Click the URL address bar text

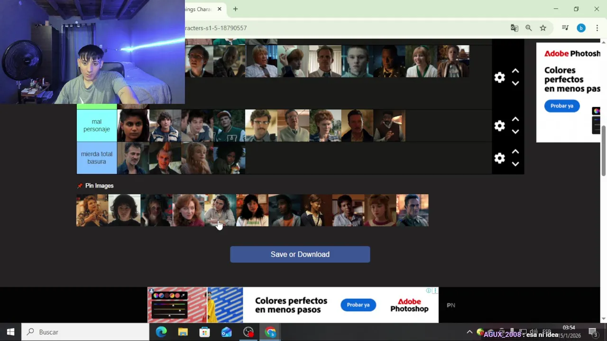pyautogui.click(x=216, y=28)
